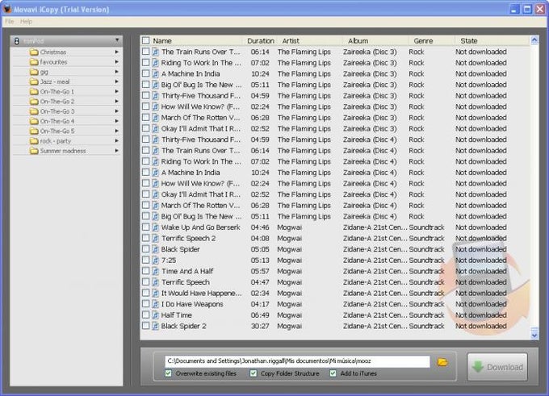The image size is (549, 396).
Task: Click the On-The-Go 5 folder icon
Action: tap(34, 131)
